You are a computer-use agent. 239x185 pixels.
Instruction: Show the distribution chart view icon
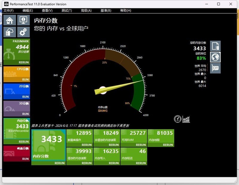pyautogui.click(x=186, y=119)
